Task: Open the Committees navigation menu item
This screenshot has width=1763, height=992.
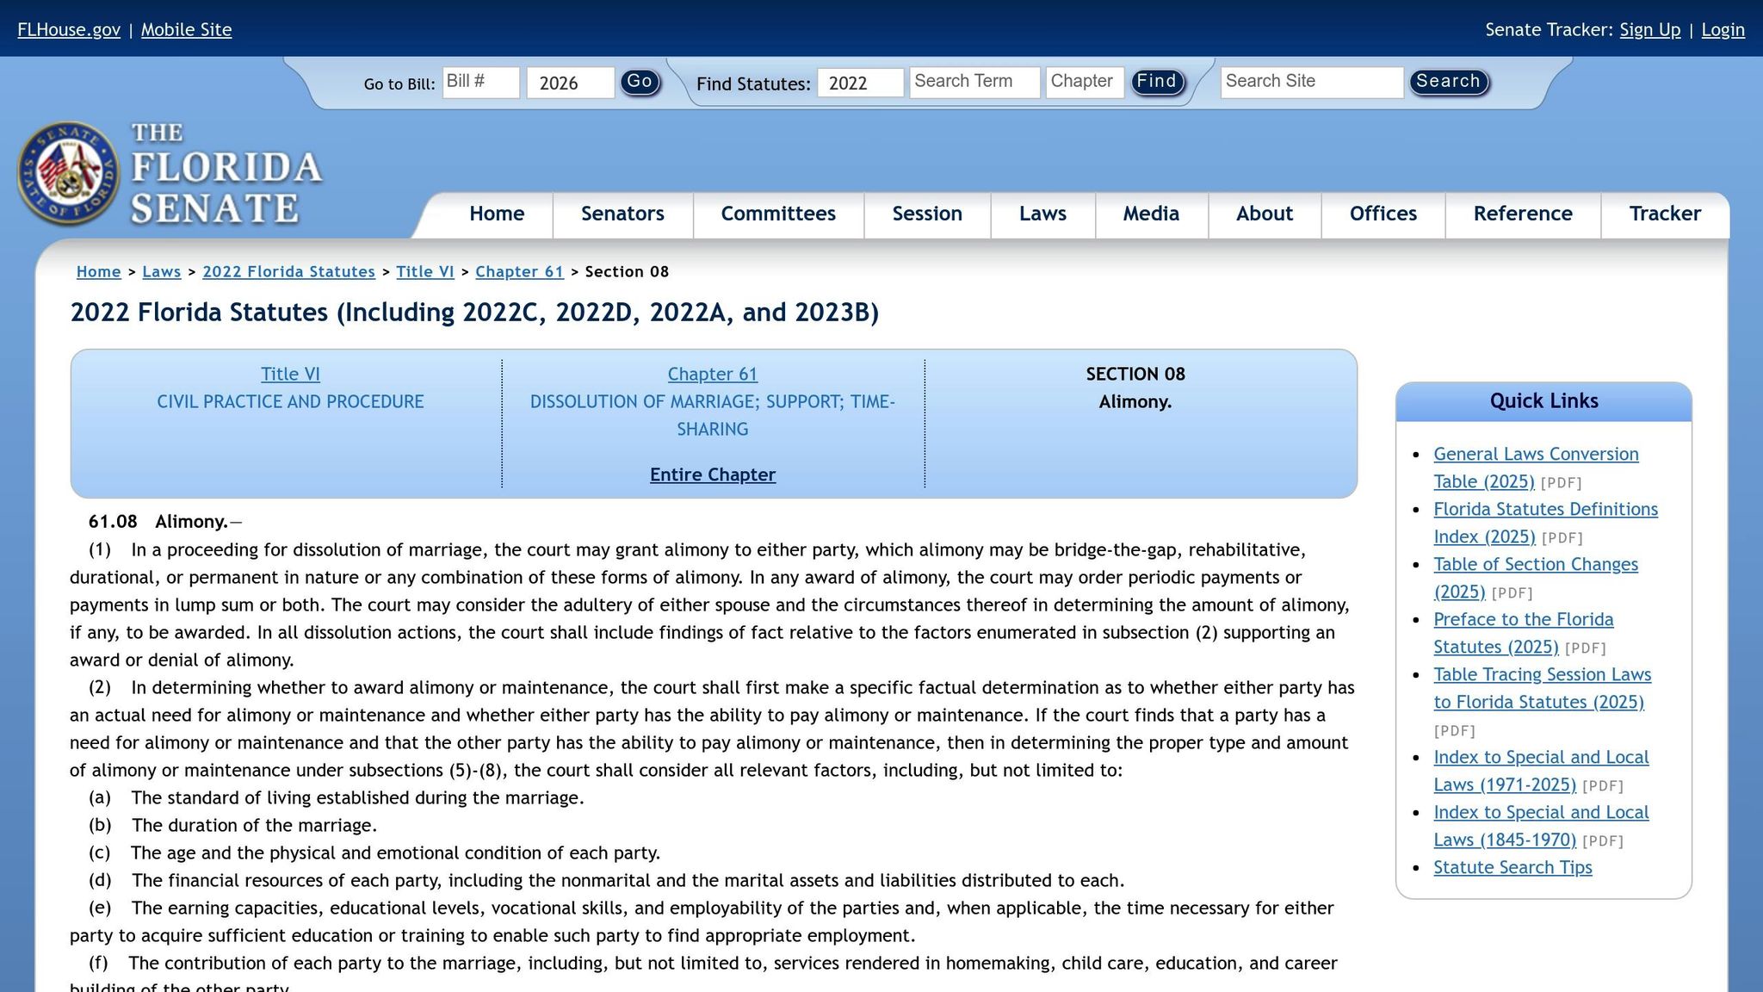Action: (777, 214)
